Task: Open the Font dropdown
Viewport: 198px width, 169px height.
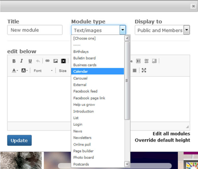Action: pyautogui.click(x=43, y=71)
